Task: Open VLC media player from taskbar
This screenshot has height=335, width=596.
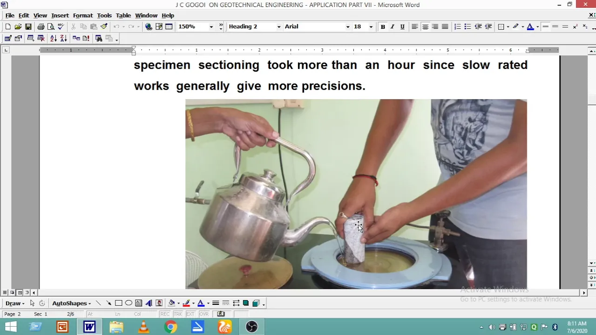Action: click(x=143, y=327)
